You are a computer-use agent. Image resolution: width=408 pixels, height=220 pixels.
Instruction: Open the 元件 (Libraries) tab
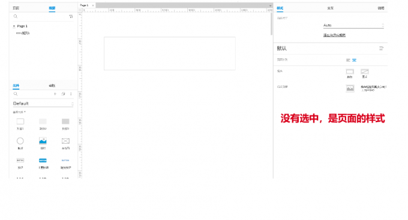[16, 85]
